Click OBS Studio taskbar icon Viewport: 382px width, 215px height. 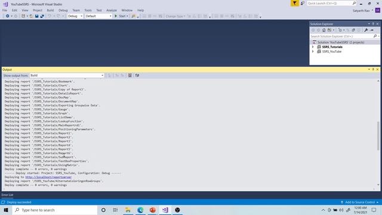tap(177, 210)
